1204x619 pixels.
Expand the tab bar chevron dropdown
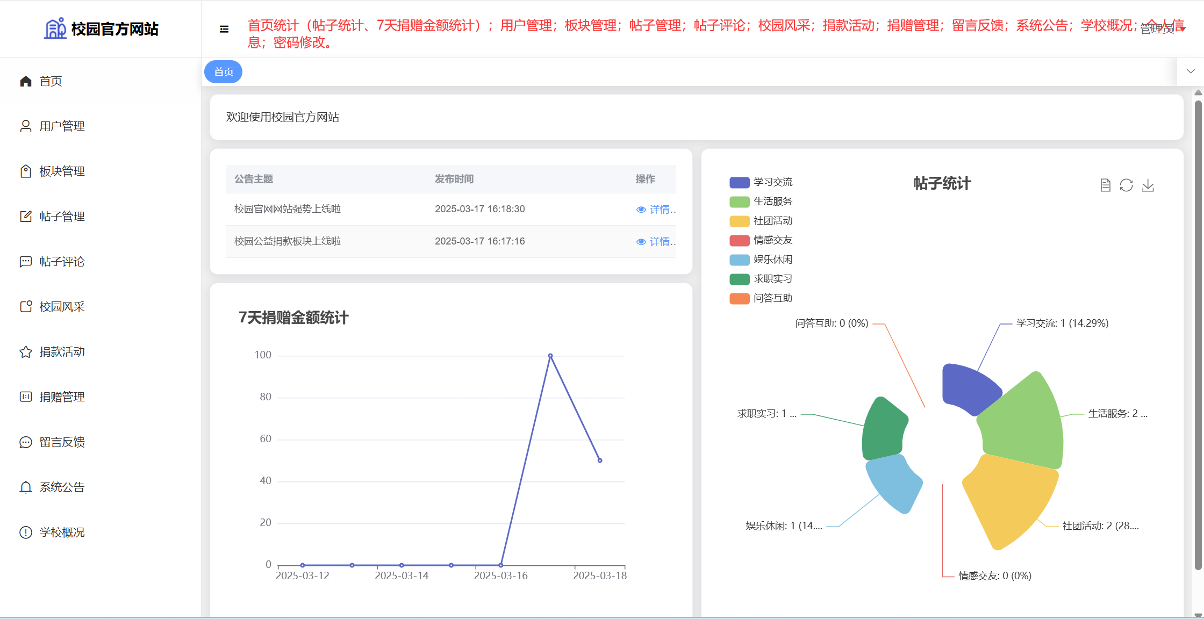click(1191, 71)
